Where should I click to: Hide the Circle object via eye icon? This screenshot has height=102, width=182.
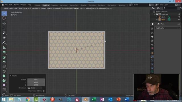point(179,17)
